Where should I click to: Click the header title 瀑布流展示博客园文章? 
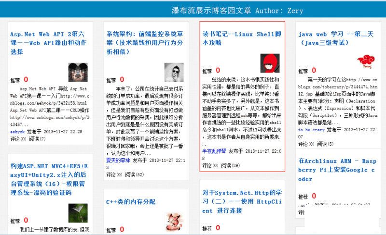coord(211,11)
